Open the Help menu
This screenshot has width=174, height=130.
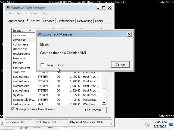pos(45,13)
